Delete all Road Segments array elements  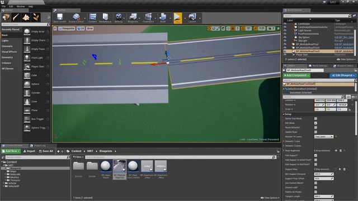click(341, 151)
